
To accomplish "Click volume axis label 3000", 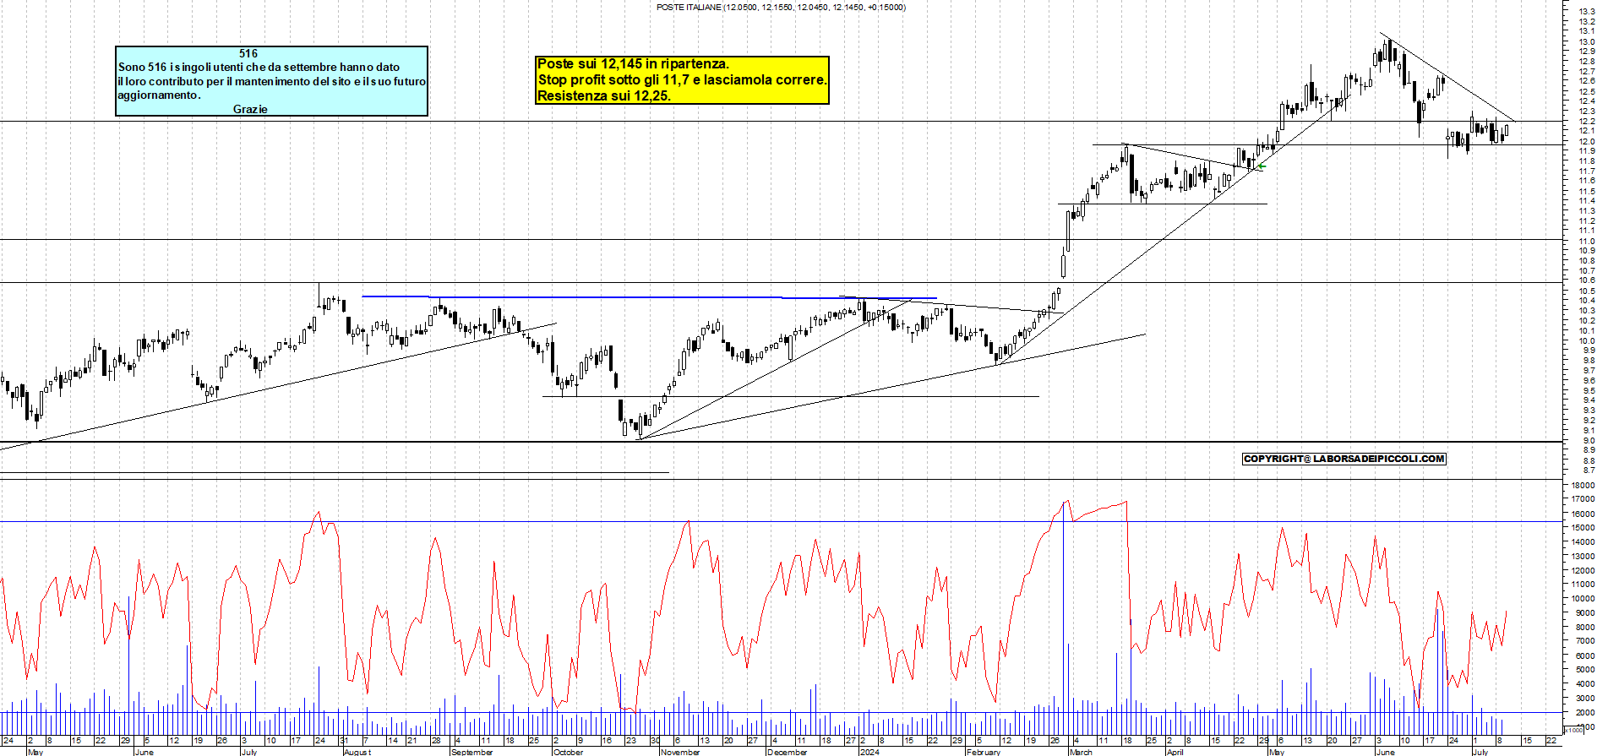I will click(x=1584, y=699).
